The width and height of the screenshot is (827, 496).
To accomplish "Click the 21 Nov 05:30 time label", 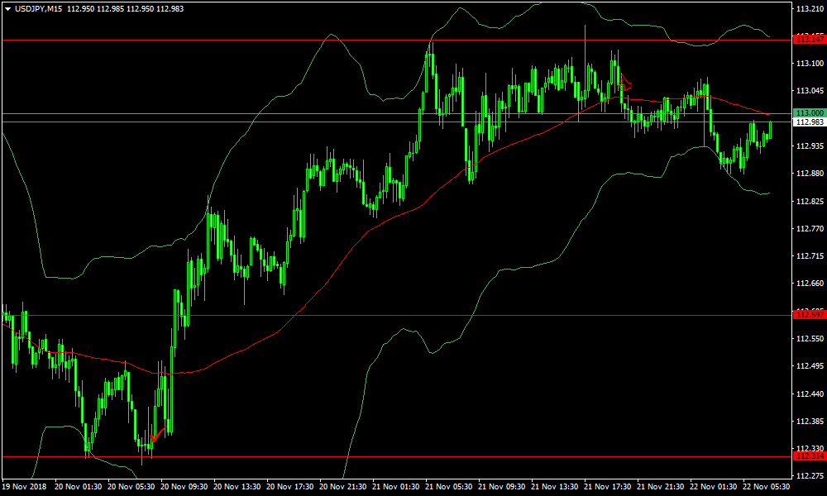I will [449, 487].
